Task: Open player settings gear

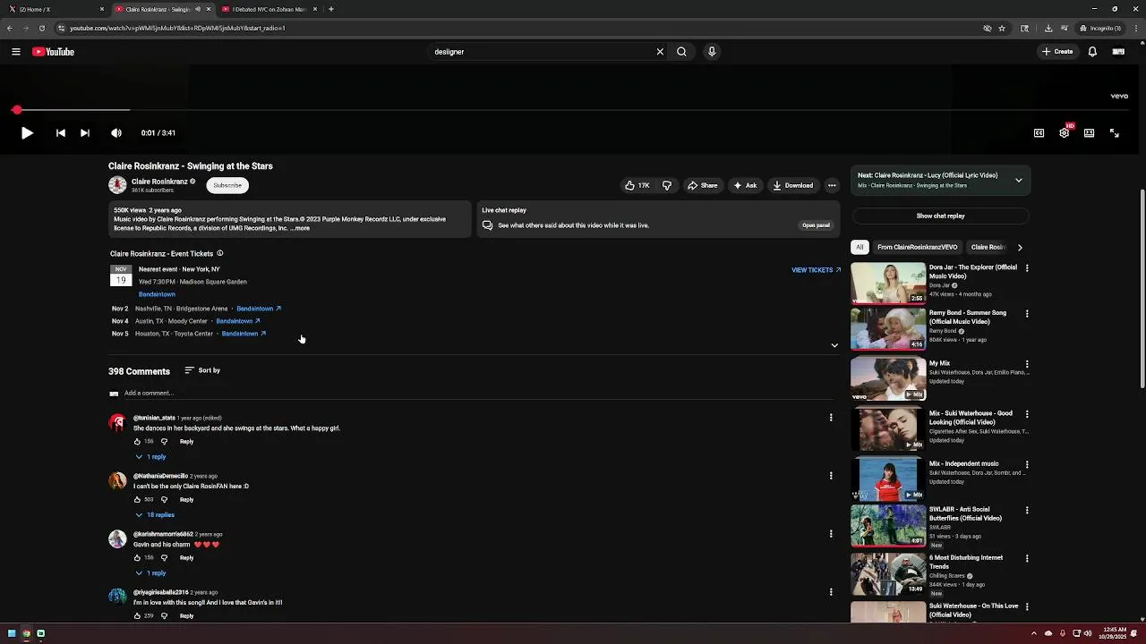Action: (x=1064, y=133)
